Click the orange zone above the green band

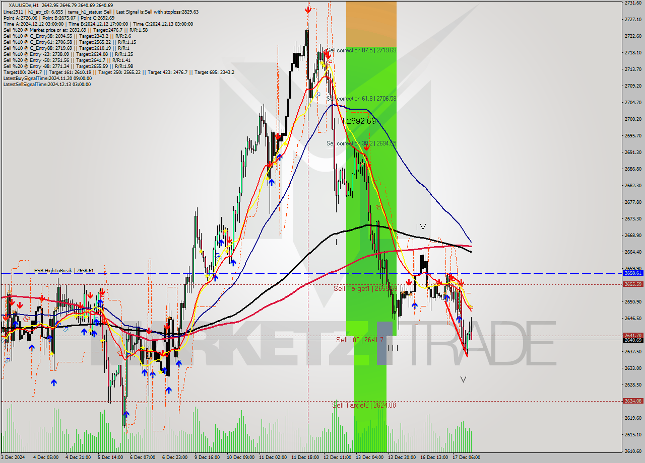[x=371, y=24]
